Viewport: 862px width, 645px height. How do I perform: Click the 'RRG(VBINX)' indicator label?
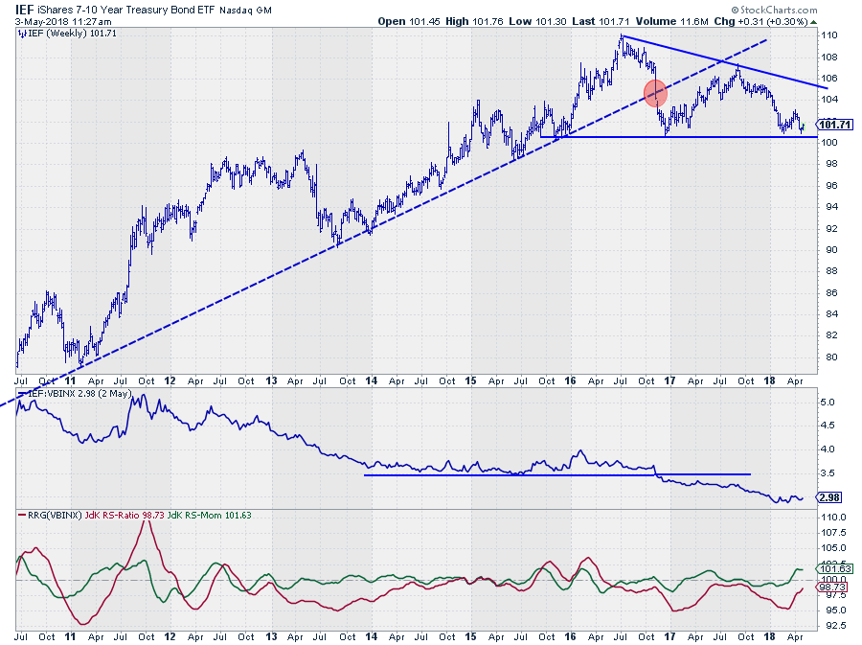tap(55, 516)
